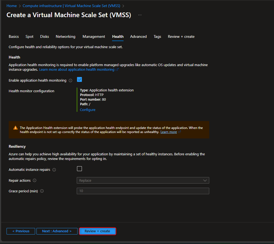This screenshot has height=244, width=274.
Task: Click the info icon beside Repair actions
Action: [35, 180]
